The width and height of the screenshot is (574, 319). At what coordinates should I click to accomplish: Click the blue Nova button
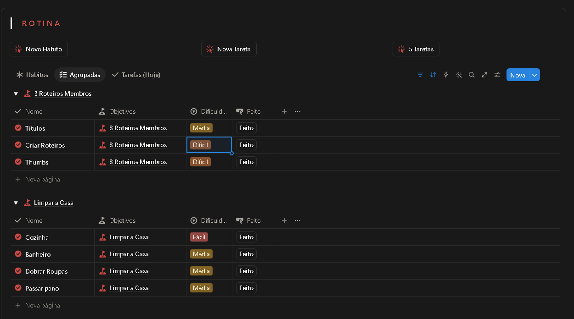[518, 75]
